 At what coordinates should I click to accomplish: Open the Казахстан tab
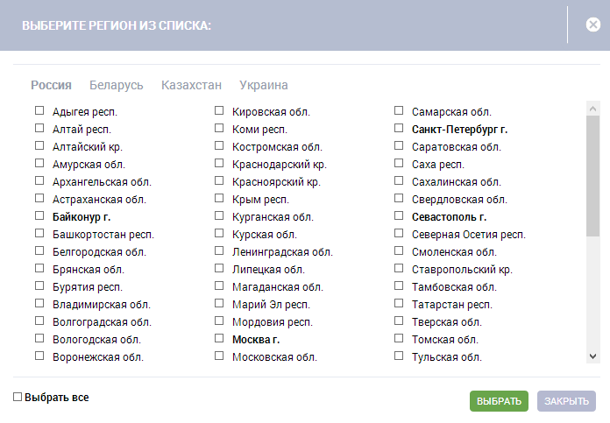[x=191, y=85]
